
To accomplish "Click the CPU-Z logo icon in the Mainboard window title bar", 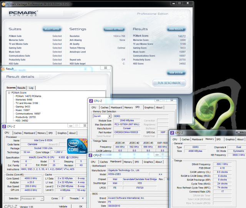I will coord(91,155).
